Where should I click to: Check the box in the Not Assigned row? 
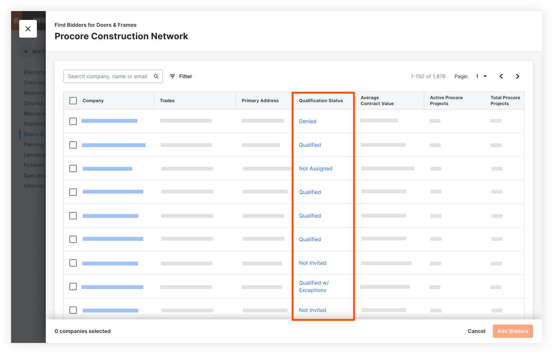(73, 169)
